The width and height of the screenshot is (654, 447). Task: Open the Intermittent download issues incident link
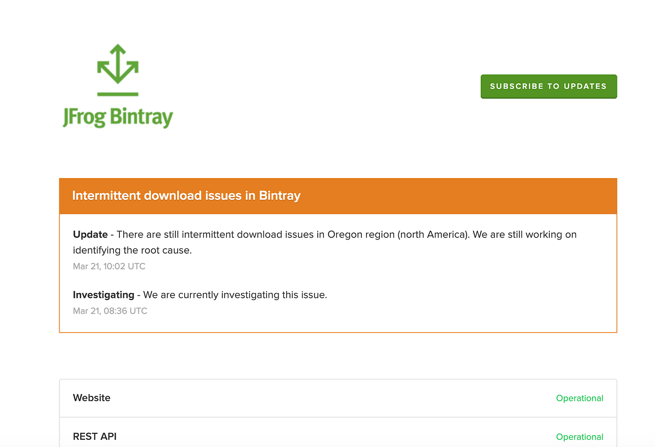(x=186, y=196)
